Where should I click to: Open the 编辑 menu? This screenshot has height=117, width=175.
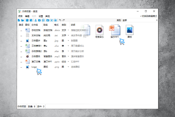click(x=27, y=16)
